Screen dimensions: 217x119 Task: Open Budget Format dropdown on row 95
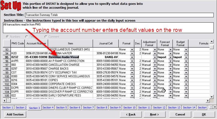tap(186, 57)
